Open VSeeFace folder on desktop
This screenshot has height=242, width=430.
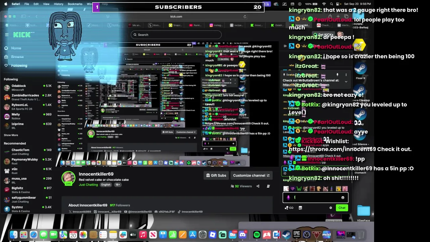pos(363,213)
